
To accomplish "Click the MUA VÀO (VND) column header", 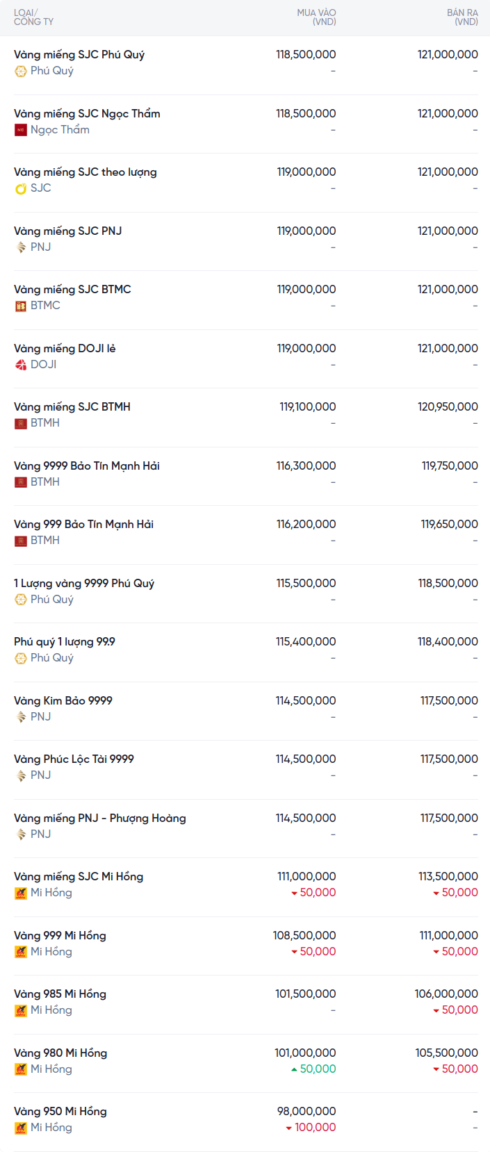I will (316, 17).
